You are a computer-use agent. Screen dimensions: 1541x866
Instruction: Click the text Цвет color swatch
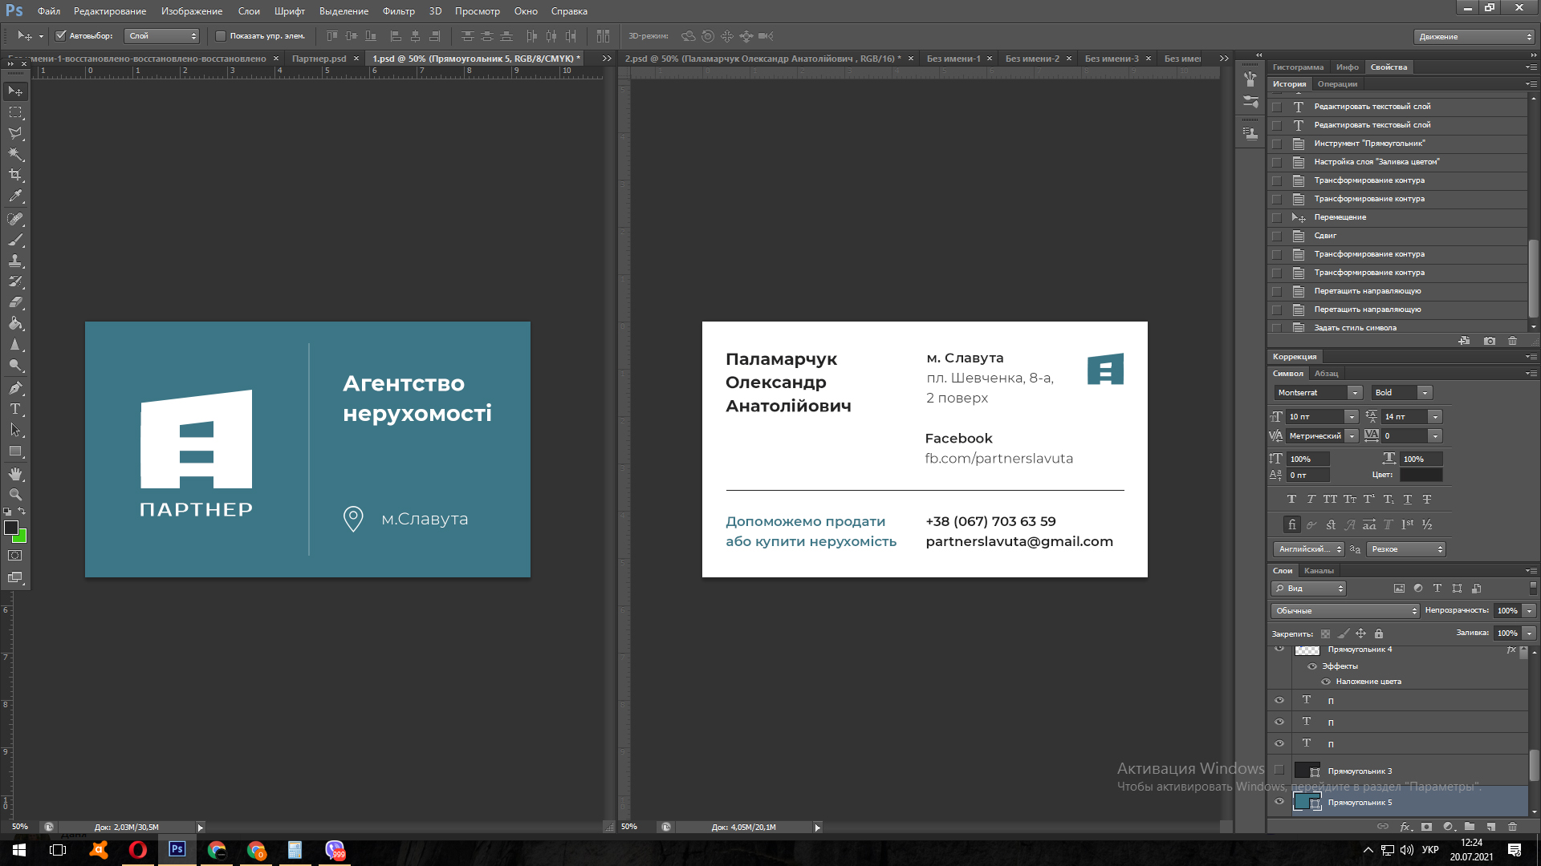click(x=1421, y=475)
